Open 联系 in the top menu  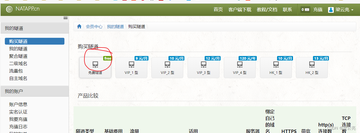(x=287, y=9)
